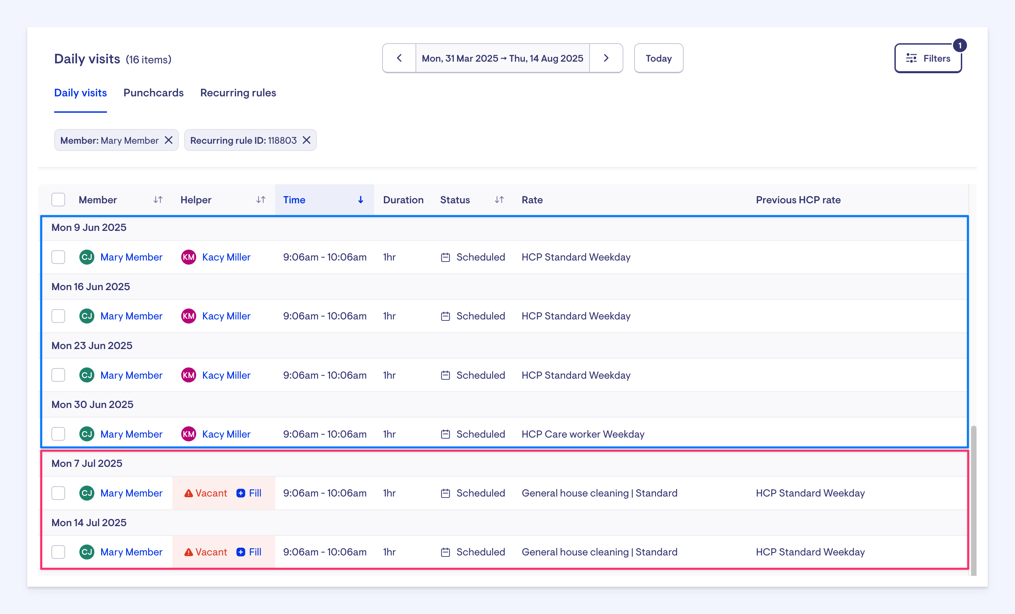1015x614 pixels.
Task: Click Scheduled calendar icon in Mon 14 Jul row
Action: point(445,552)
